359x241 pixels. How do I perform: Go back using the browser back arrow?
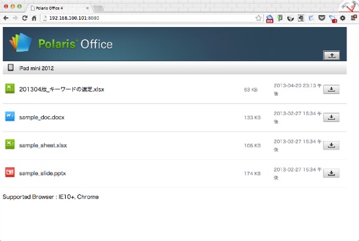[6, 18]
